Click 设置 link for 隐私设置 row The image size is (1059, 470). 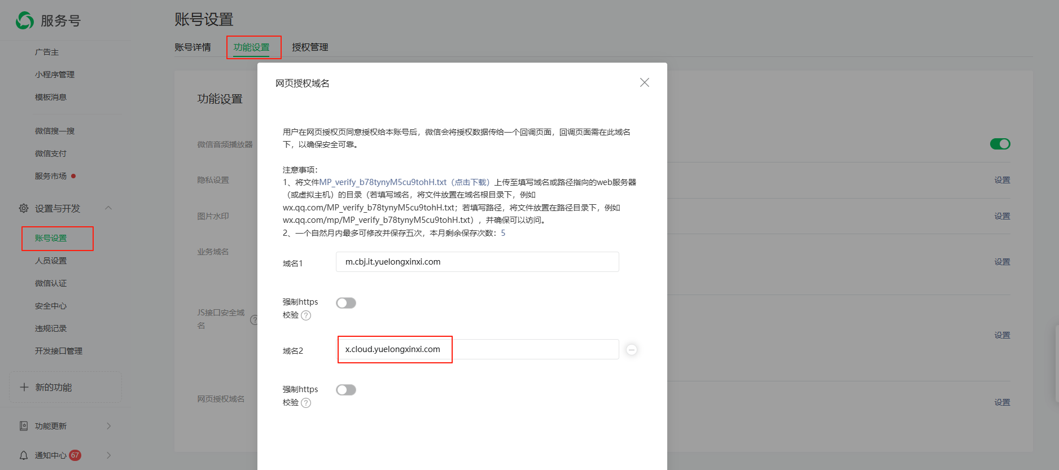click(1002, 180)
